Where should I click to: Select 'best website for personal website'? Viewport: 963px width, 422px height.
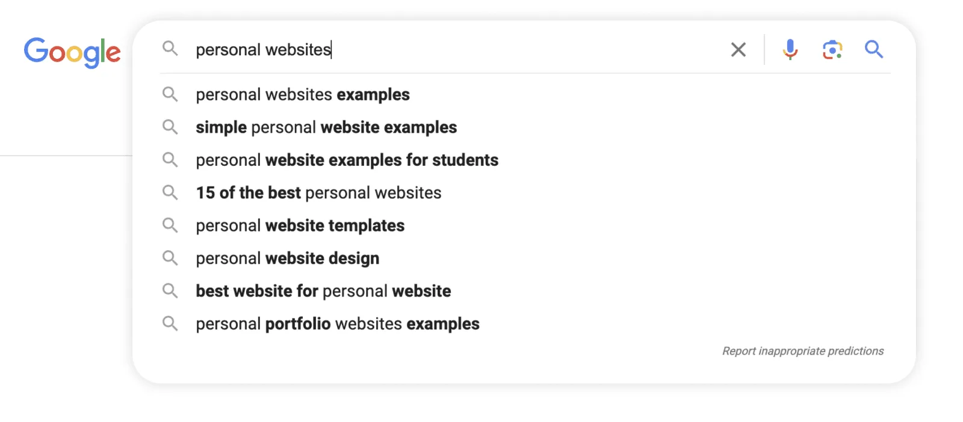click(x=323, y=290)
